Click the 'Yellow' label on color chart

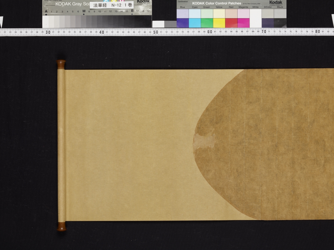(x=219, y=7)
